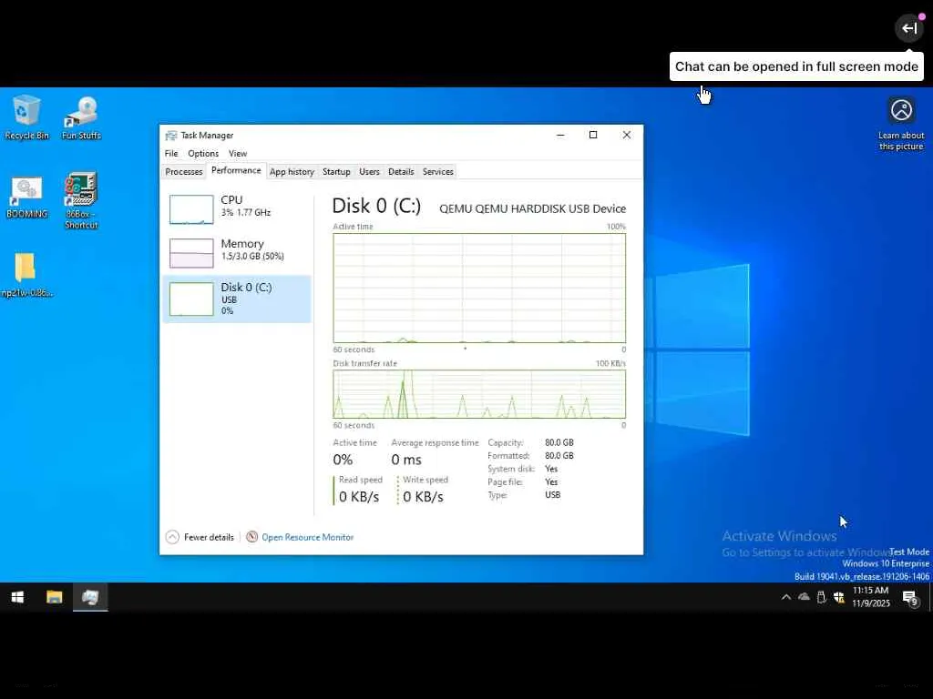Click the CPU mini graph thumbnail
Screen dimensions: 933x699
coord(191,209)
